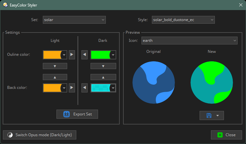Open the Set dropdown showing solar
246x144 pixels.
coord(74,20)
